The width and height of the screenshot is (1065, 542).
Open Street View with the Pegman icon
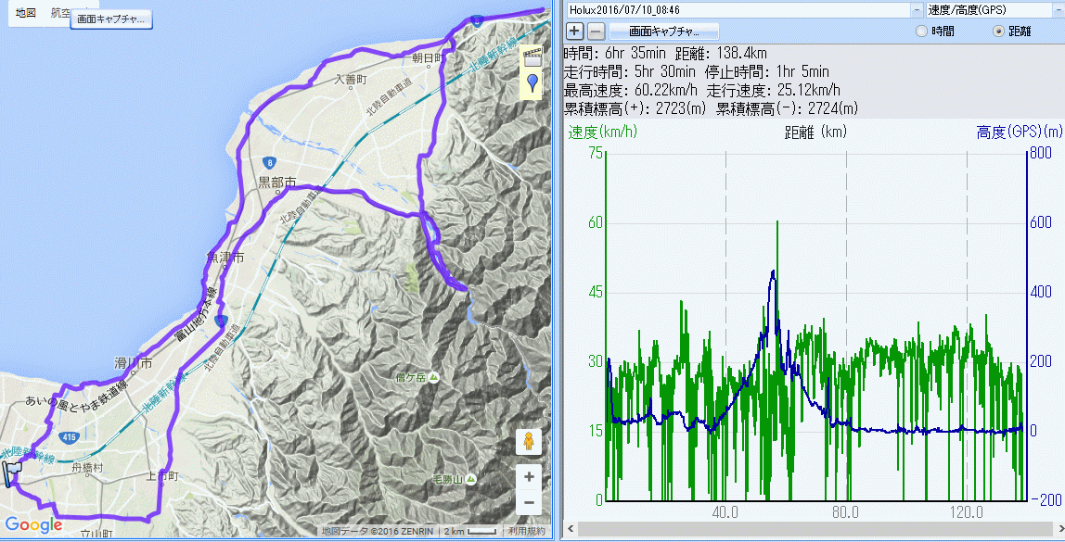coord(529,442)
